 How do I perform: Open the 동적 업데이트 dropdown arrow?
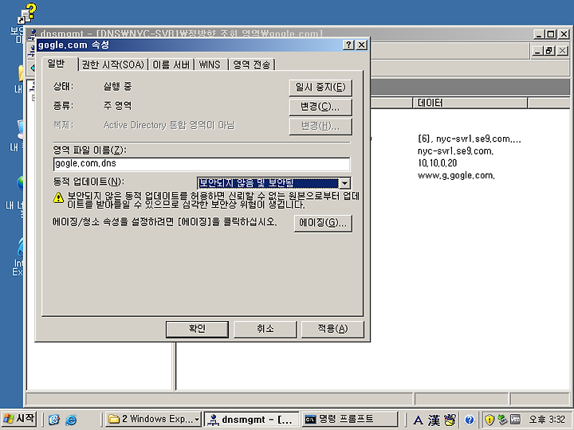pos(344,183)
